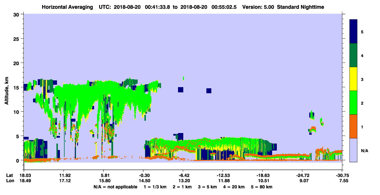Click the orange colorbar segment labeled 1

point(353,126)
